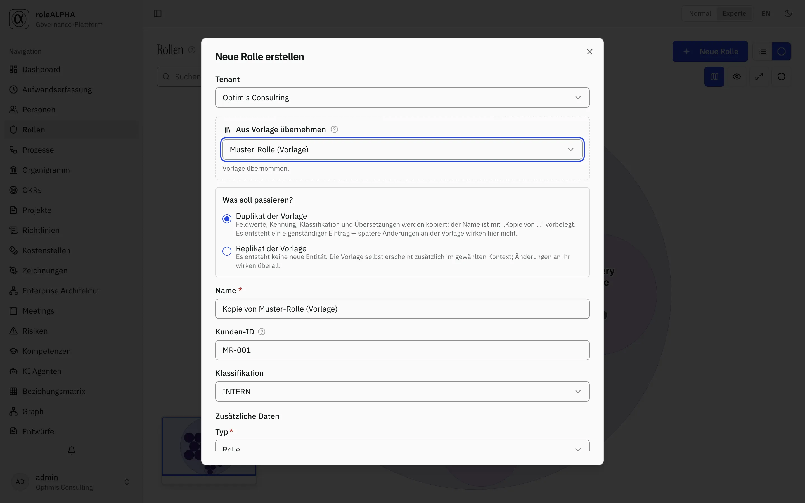Screen dimensions: 805x503
Task: Click the eye visibility icon
Action: click(x=737, y=77)
